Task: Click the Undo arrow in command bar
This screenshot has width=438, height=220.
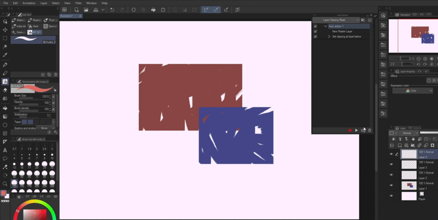Action: pos(112,10)
